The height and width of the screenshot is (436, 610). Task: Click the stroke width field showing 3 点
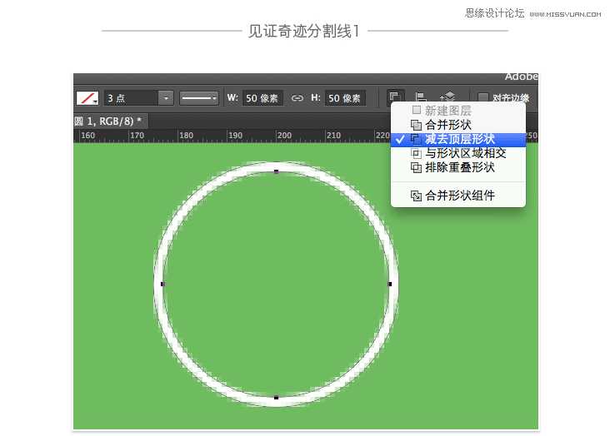pos(131,98)
